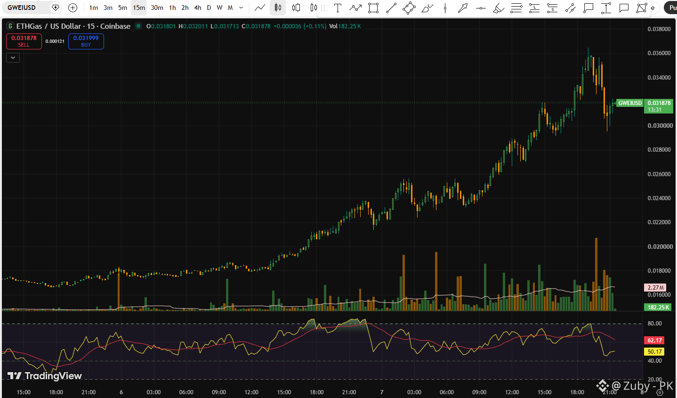The height and width of the screenshot is (398, 677).
Task: Click the Vol 182.25K legend value
Action: tap(345, 26)
